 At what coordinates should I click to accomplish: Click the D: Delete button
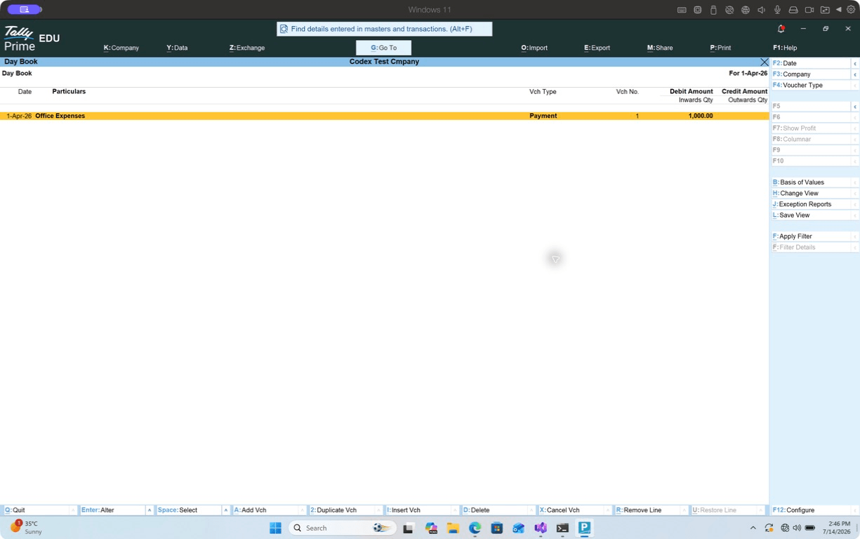click(496, 510)
